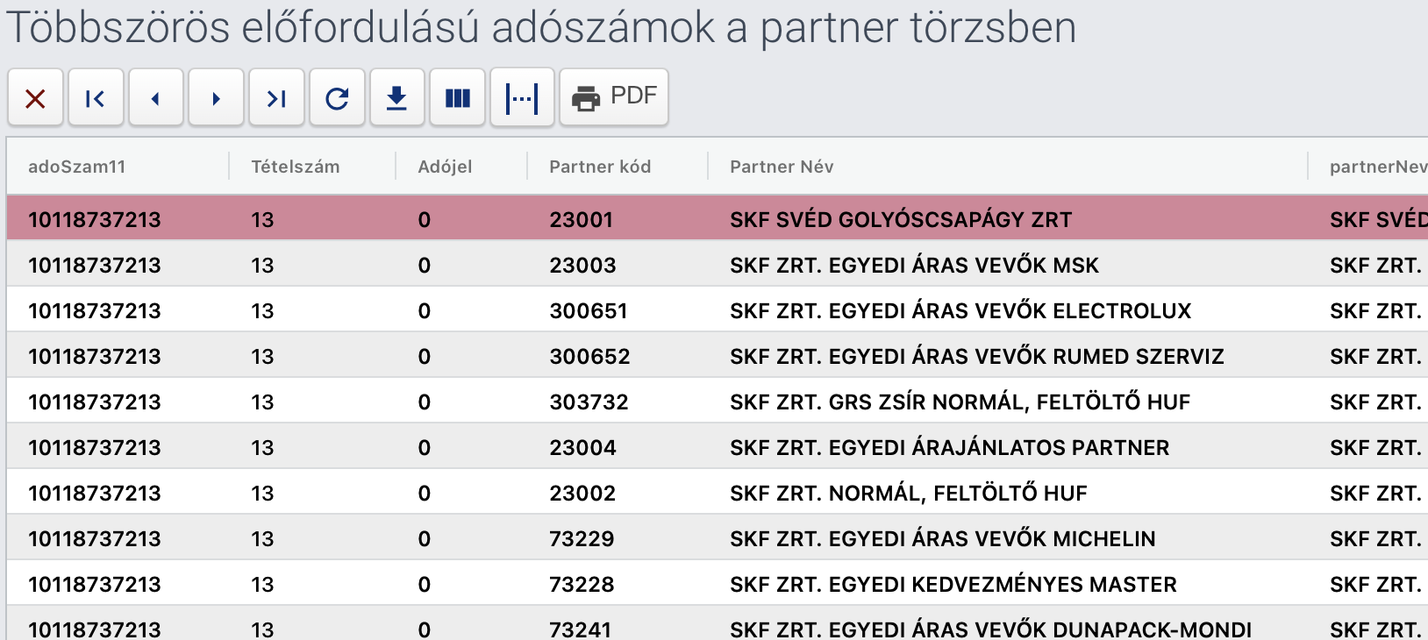
Task: Print the list to PDF
Action: (x=614, y=97)
